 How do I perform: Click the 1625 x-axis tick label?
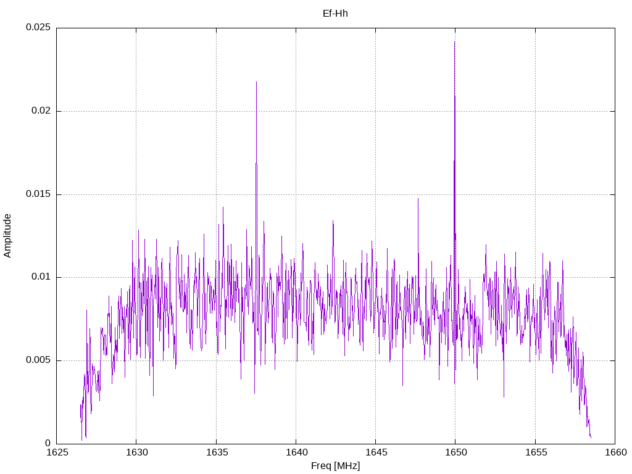click(57, 452)
